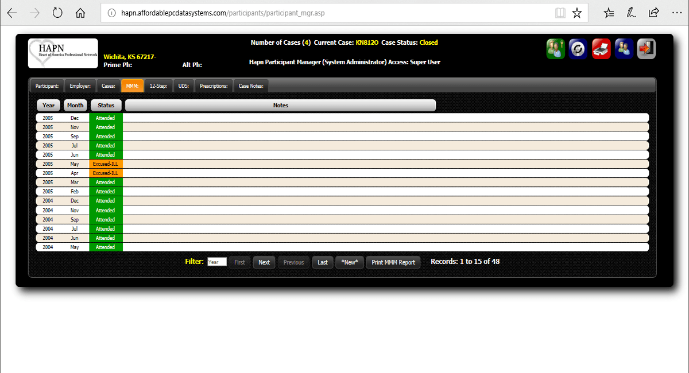Image resolution: width=689 pixels, height=373 pixels.
Task: Click the Print MMM Report button
Action: pyautogui.click(x=393, y=262)
